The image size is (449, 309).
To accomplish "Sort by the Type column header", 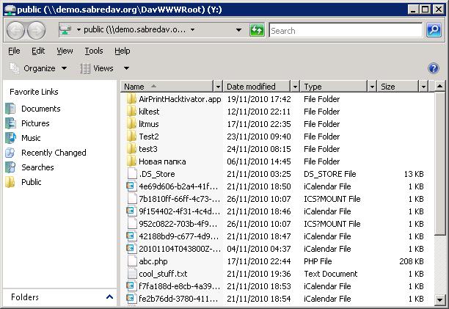I will (x=334, y=86).
